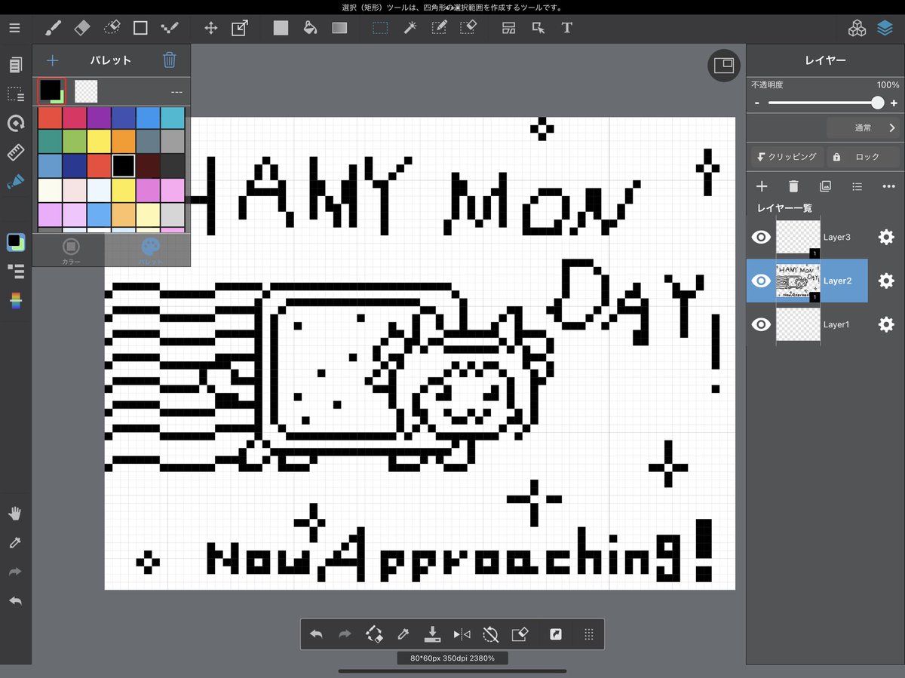This screenshot has width=905, height=678.
Task: Toggle the clipping option
Action: click(787, 157)
